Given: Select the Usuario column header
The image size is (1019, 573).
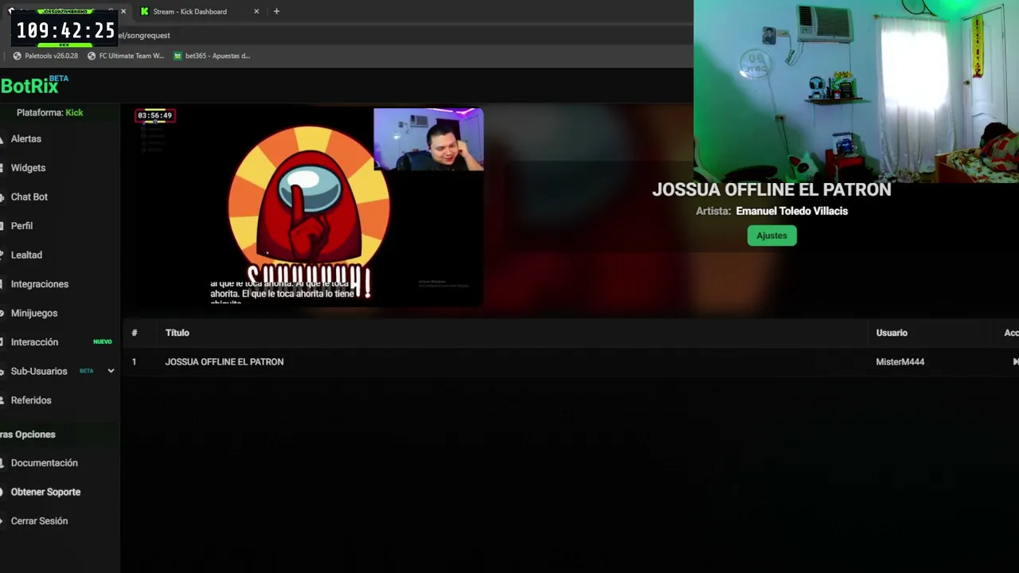Looking at the screenshot, I should click(892, 333).
